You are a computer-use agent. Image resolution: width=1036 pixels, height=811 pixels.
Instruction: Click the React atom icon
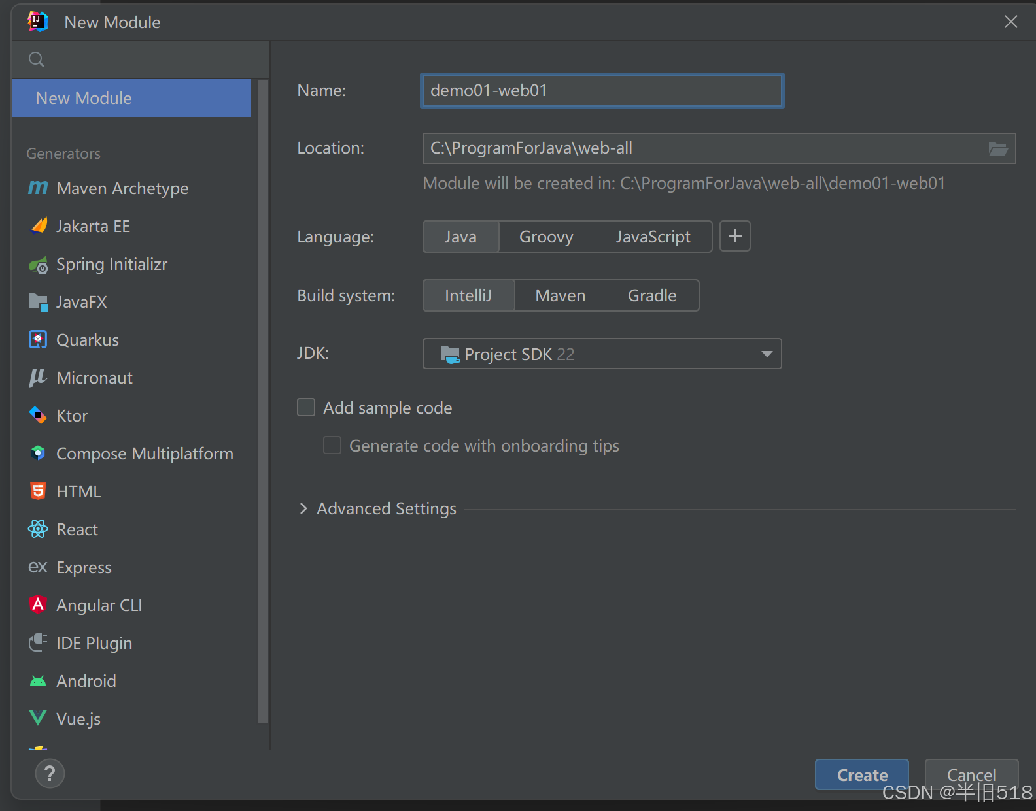point(38,529)
